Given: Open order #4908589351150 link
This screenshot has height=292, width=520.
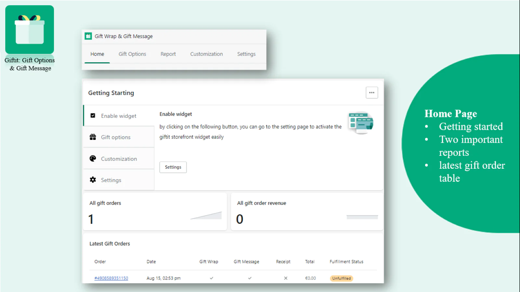Looking at the screenshot, I should [111, 278].
